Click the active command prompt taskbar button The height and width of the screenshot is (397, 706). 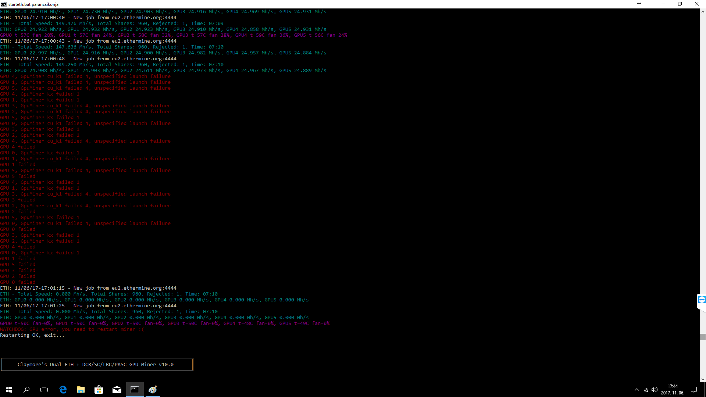pyautogui.click(x=135, y=390)
